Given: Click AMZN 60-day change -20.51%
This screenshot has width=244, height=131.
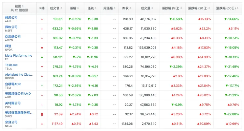Looking at the screenshot, I should 231,38.
